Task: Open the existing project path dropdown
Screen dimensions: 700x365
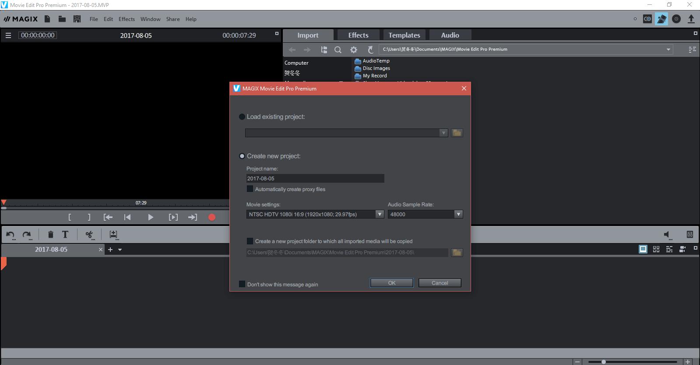Action: (x=444, y=133)
